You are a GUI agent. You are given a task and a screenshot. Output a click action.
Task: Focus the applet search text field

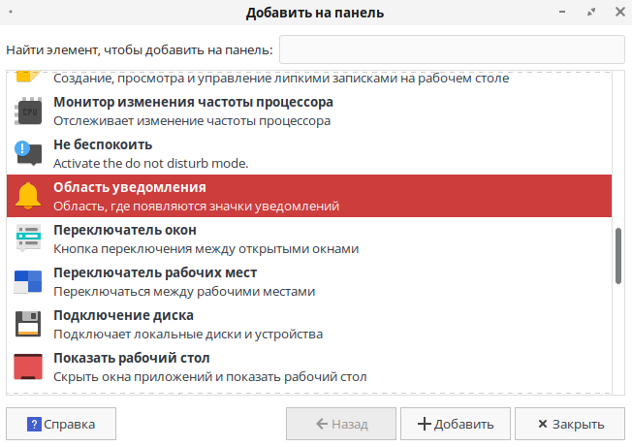tap(452, 49)
